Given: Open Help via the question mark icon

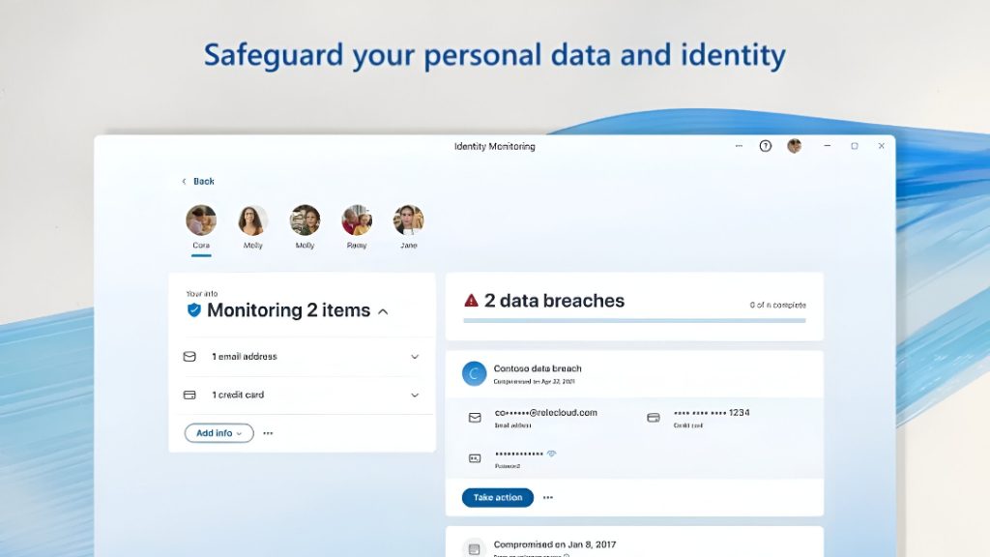Looking at the screenshot, I should (764, 146).
